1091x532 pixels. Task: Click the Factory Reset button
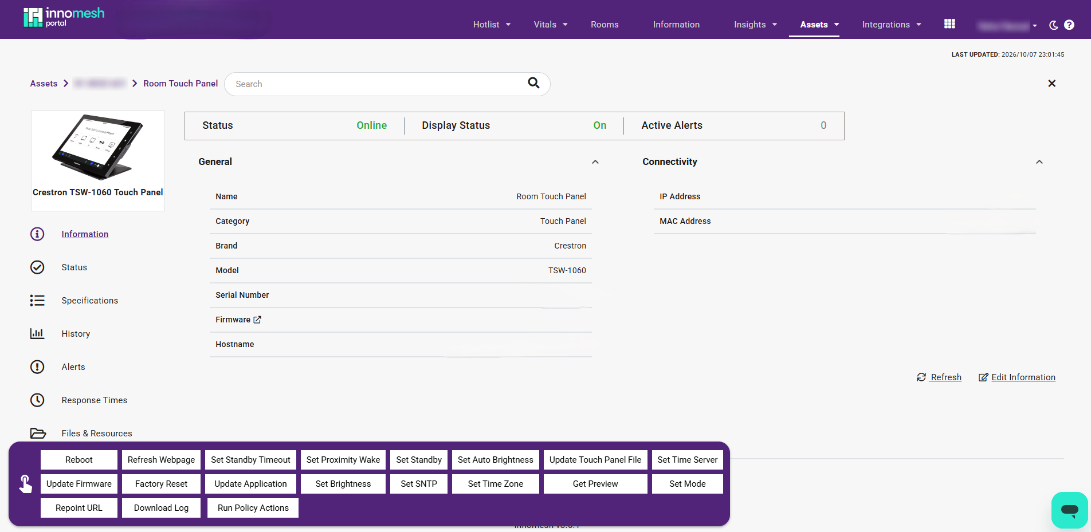[161, 484]
